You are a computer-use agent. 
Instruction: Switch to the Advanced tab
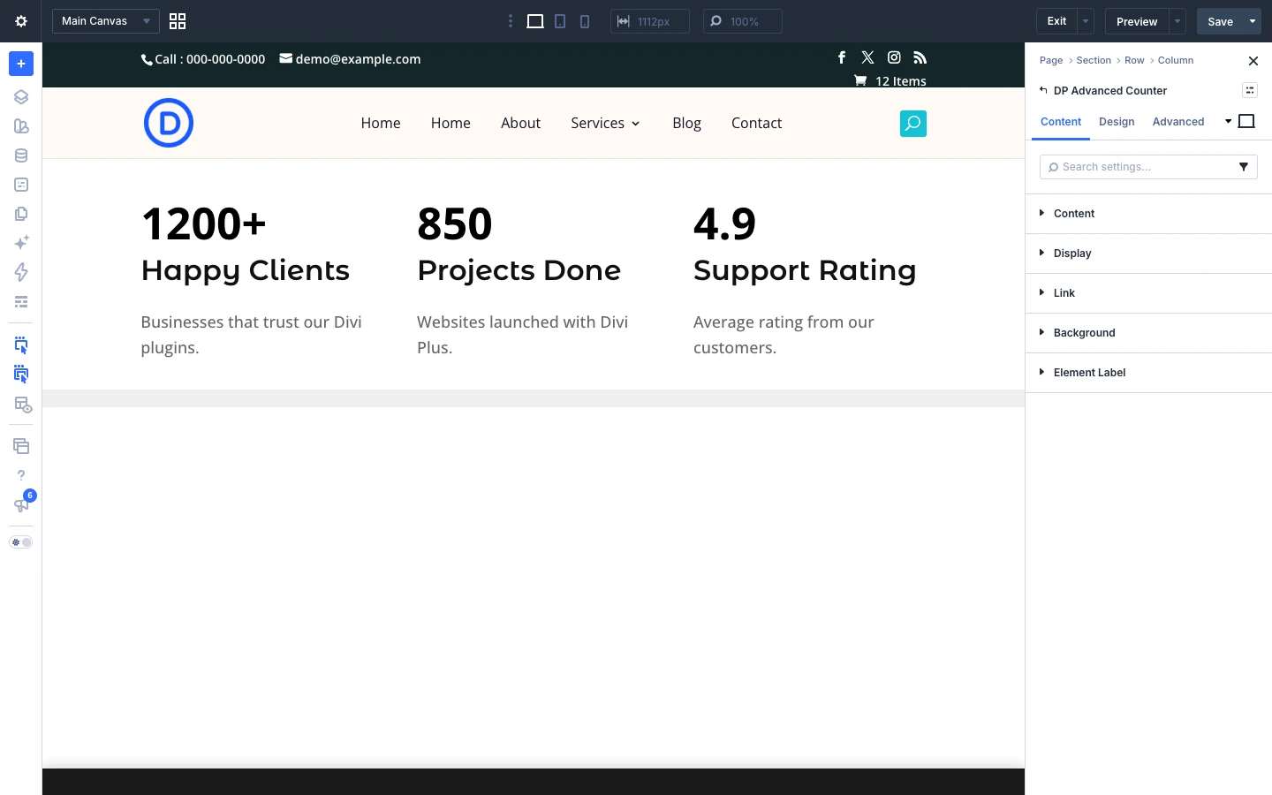(x=1178, y=122)
